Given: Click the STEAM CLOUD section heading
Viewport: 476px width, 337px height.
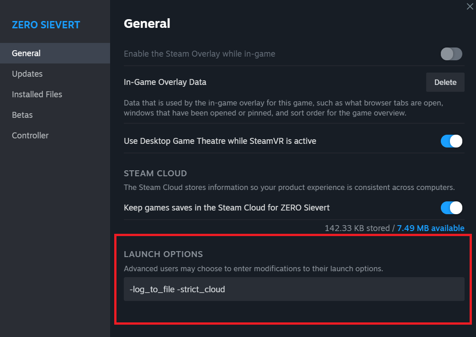Looking at the screenshot, I should point(155,174).
